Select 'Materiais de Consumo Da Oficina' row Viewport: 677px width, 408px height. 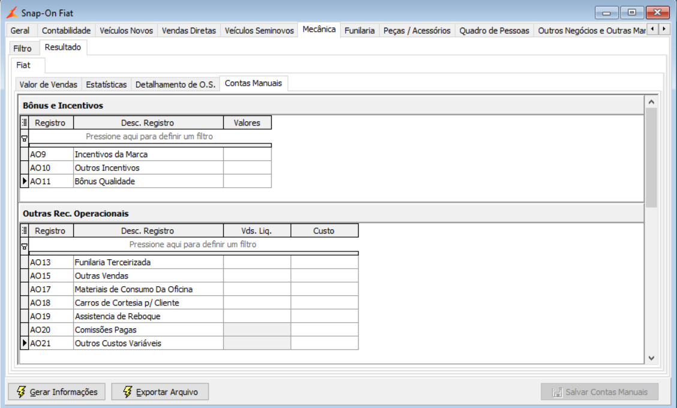(x=189, y=289)
